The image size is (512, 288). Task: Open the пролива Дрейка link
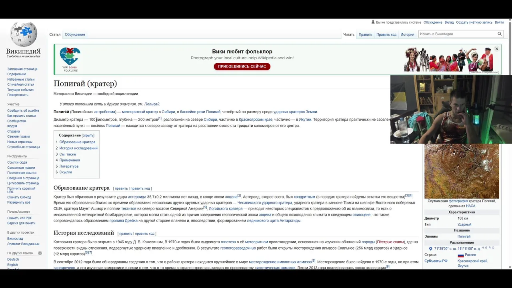[124, 221]
